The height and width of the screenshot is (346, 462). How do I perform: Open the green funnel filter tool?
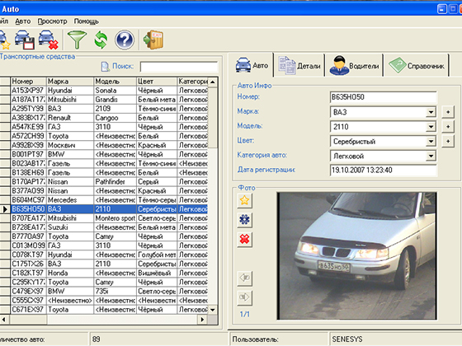pyautogui.click(x=77, y=40)
